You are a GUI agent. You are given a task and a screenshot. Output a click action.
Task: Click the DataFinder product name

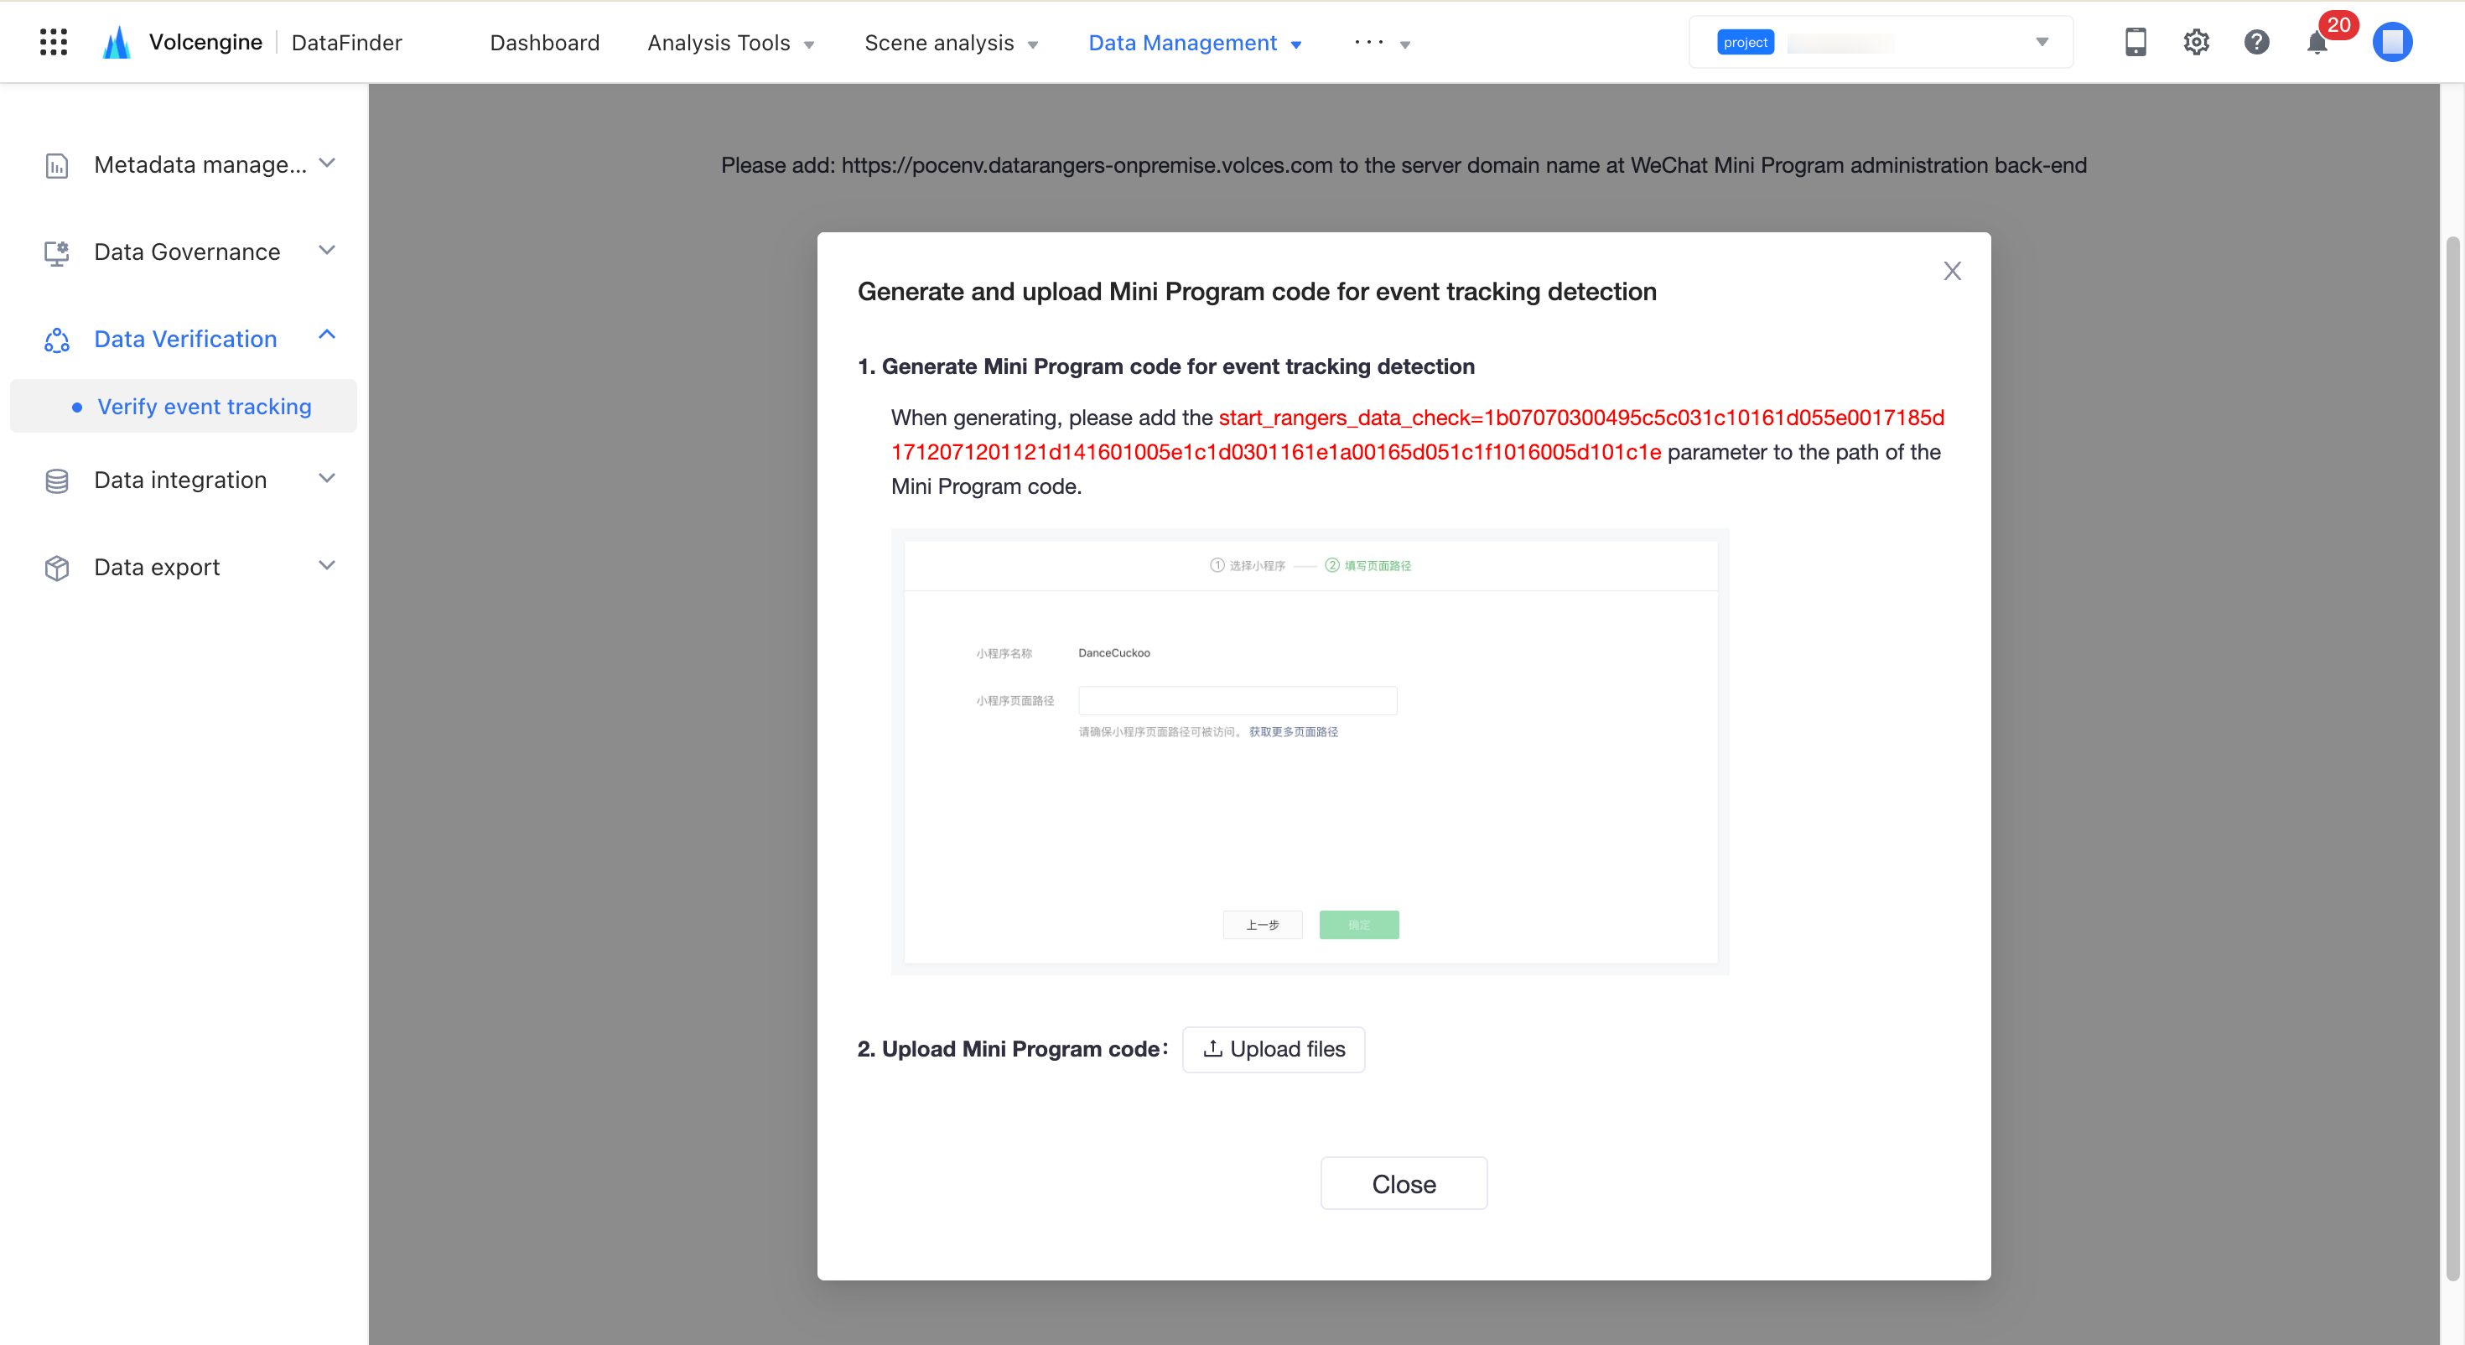(346, 43)
